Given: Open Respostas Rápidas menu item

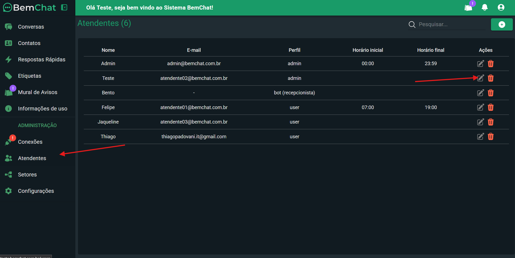Looking at the screenshot, I should coord(41,59).
